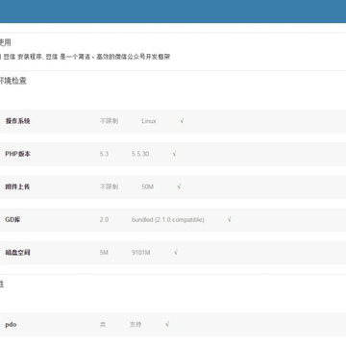Select the 5.3 required PHP version

[104, 154]
